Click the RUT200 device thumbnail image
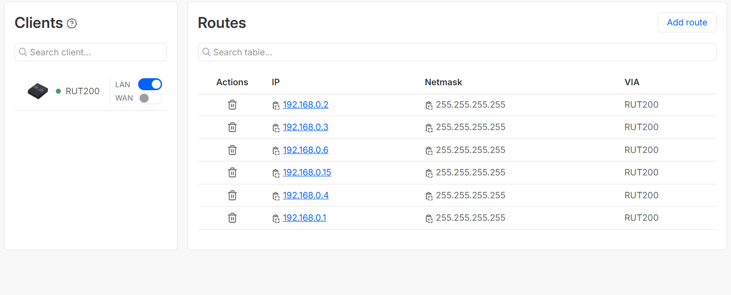 (x=38, y=91)
